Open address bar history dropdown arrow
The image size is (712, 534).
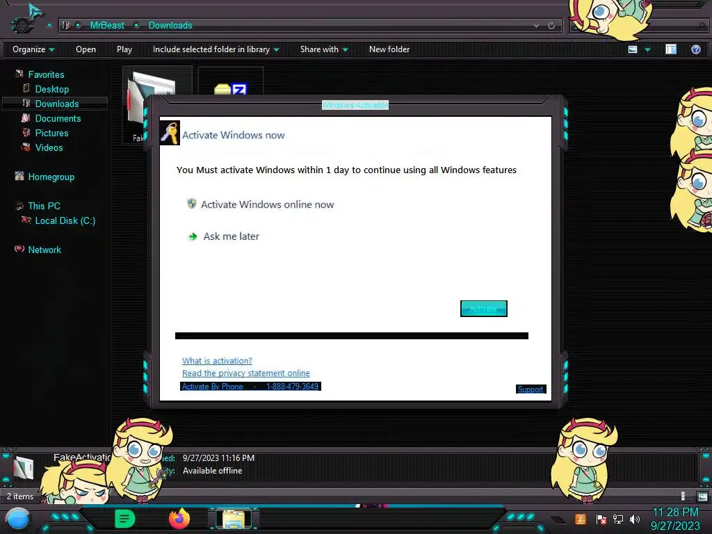[x=536, y=26]
